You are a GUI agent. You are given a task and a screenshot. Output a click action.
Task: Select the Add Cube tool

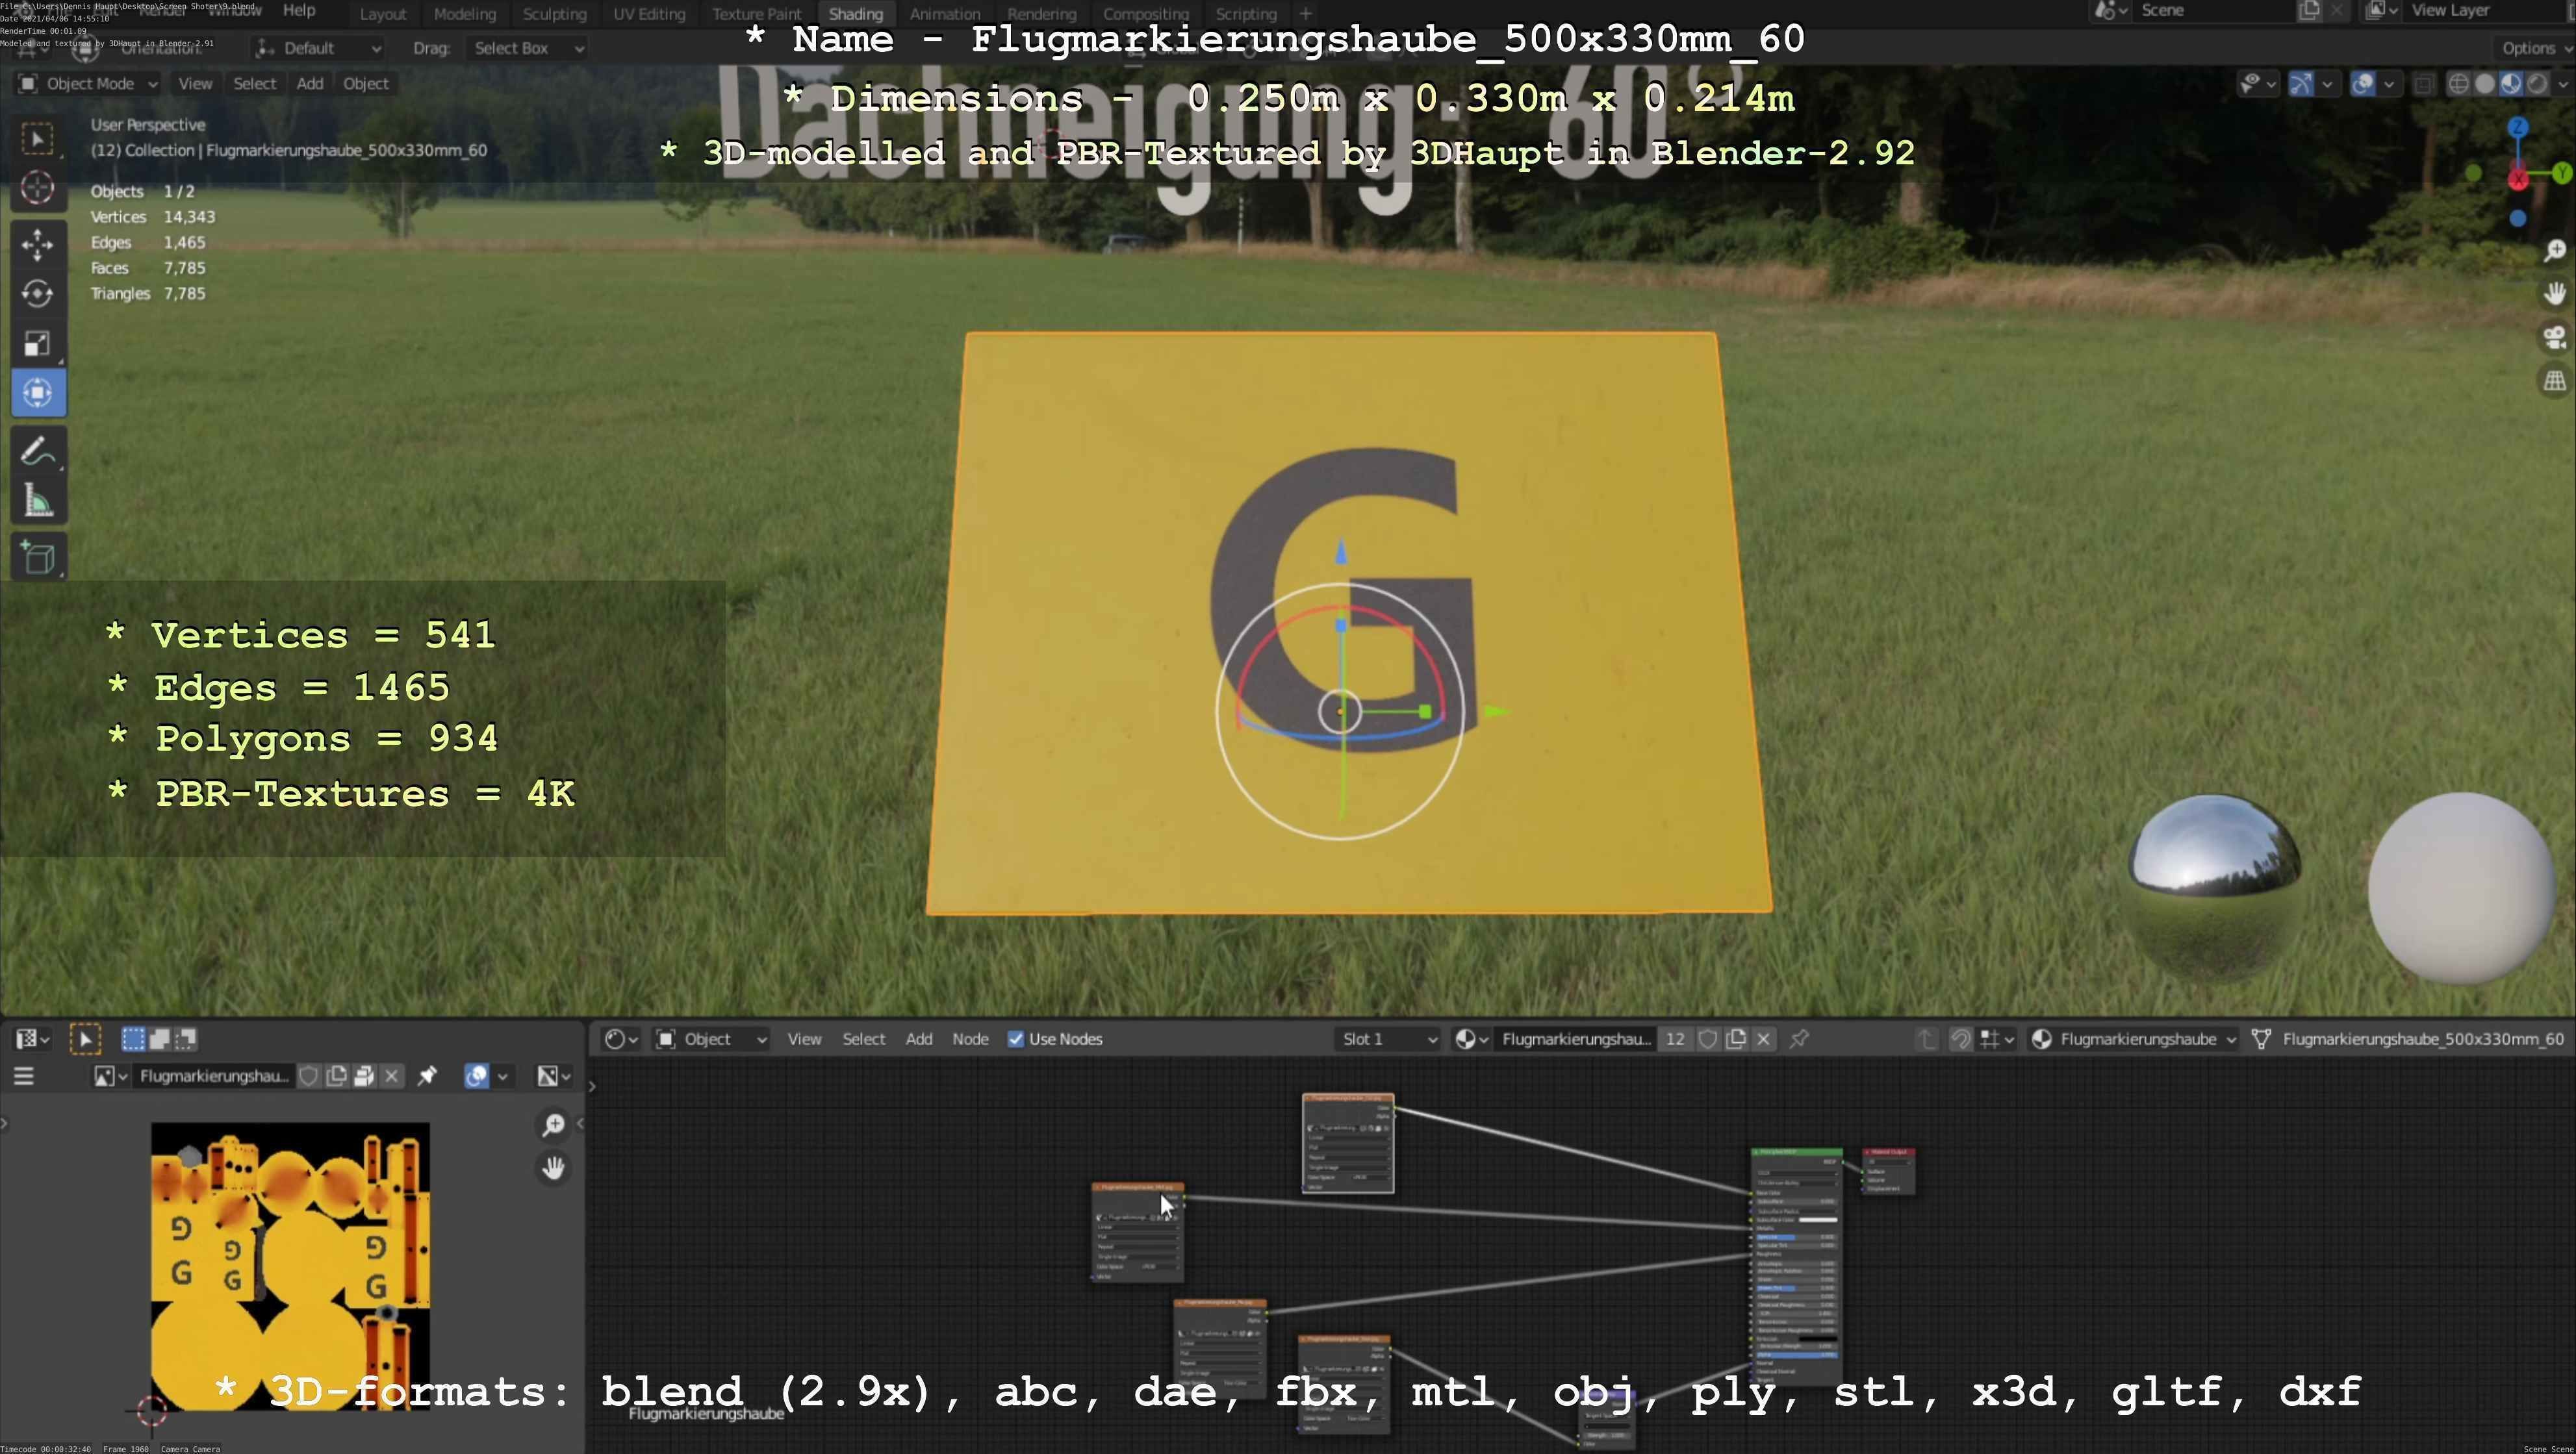click(37, 558)
